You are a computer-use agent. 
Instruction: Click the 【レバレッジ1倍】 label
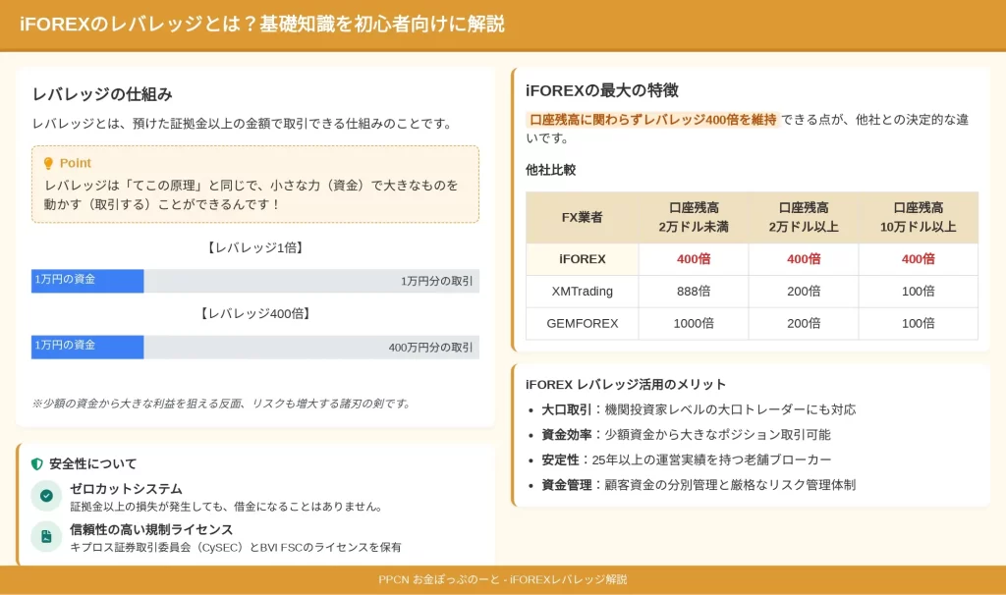pyautogui.click(x=255, y=247)
